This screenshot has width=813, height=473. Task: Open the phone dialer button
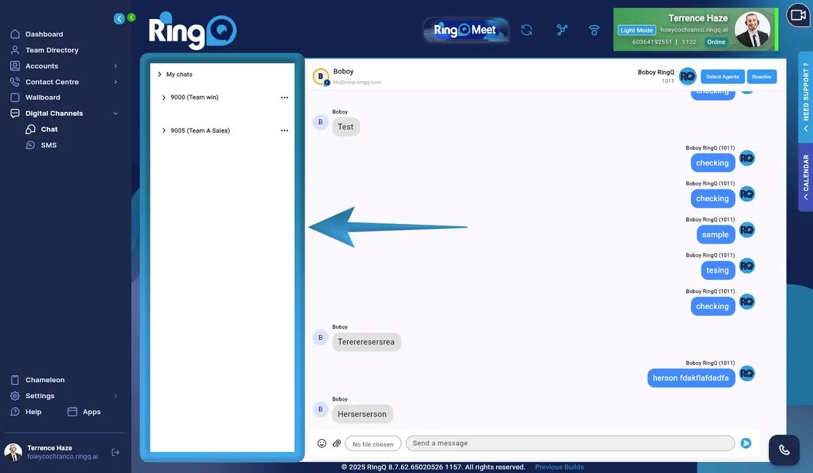[x=785, y=449]
